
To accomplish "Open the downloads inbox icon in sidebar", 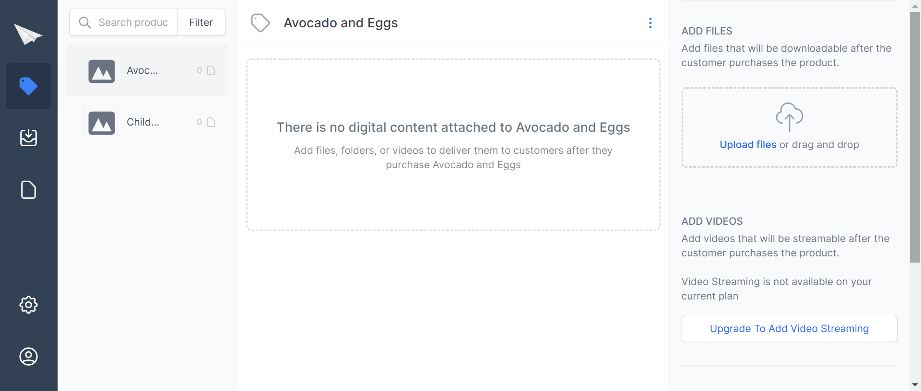I will [28, 138].
